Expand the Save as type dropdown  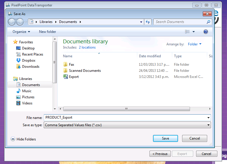[208, 125]
